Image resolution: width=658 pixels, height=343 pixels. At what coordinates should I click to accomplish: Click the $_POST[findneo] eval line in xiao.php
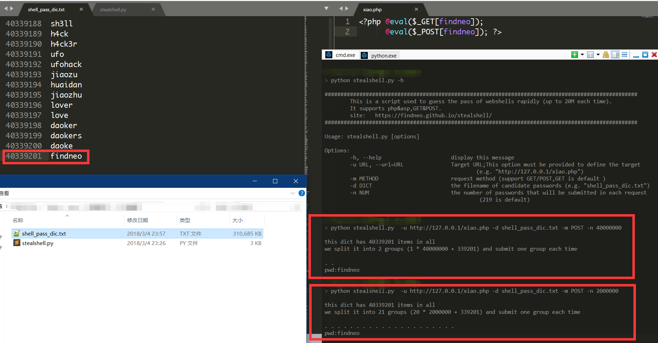pyautogui.click(x=443, y=32)
